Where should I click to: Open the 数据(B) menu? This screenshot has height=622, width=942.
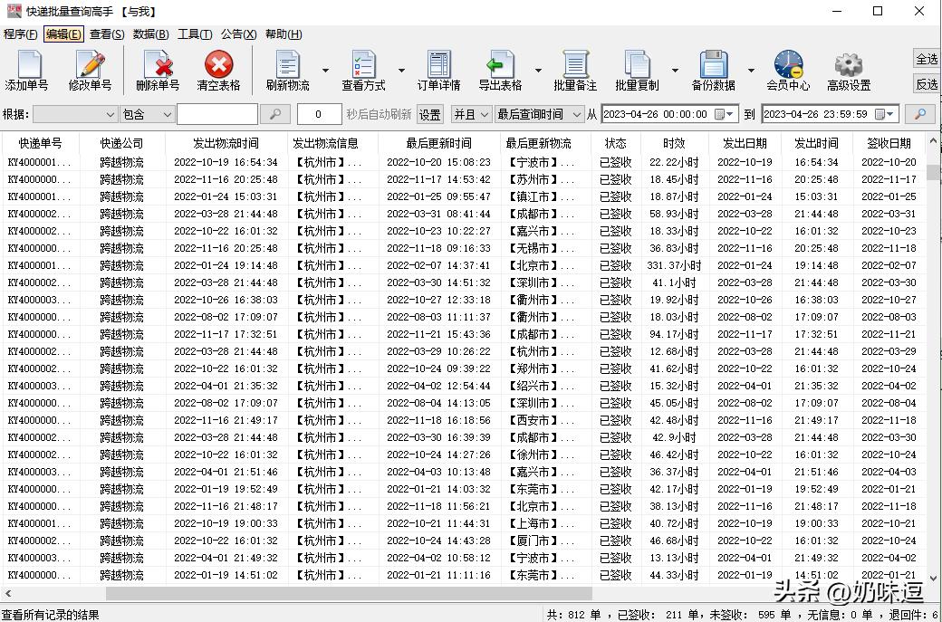point(150,34)
